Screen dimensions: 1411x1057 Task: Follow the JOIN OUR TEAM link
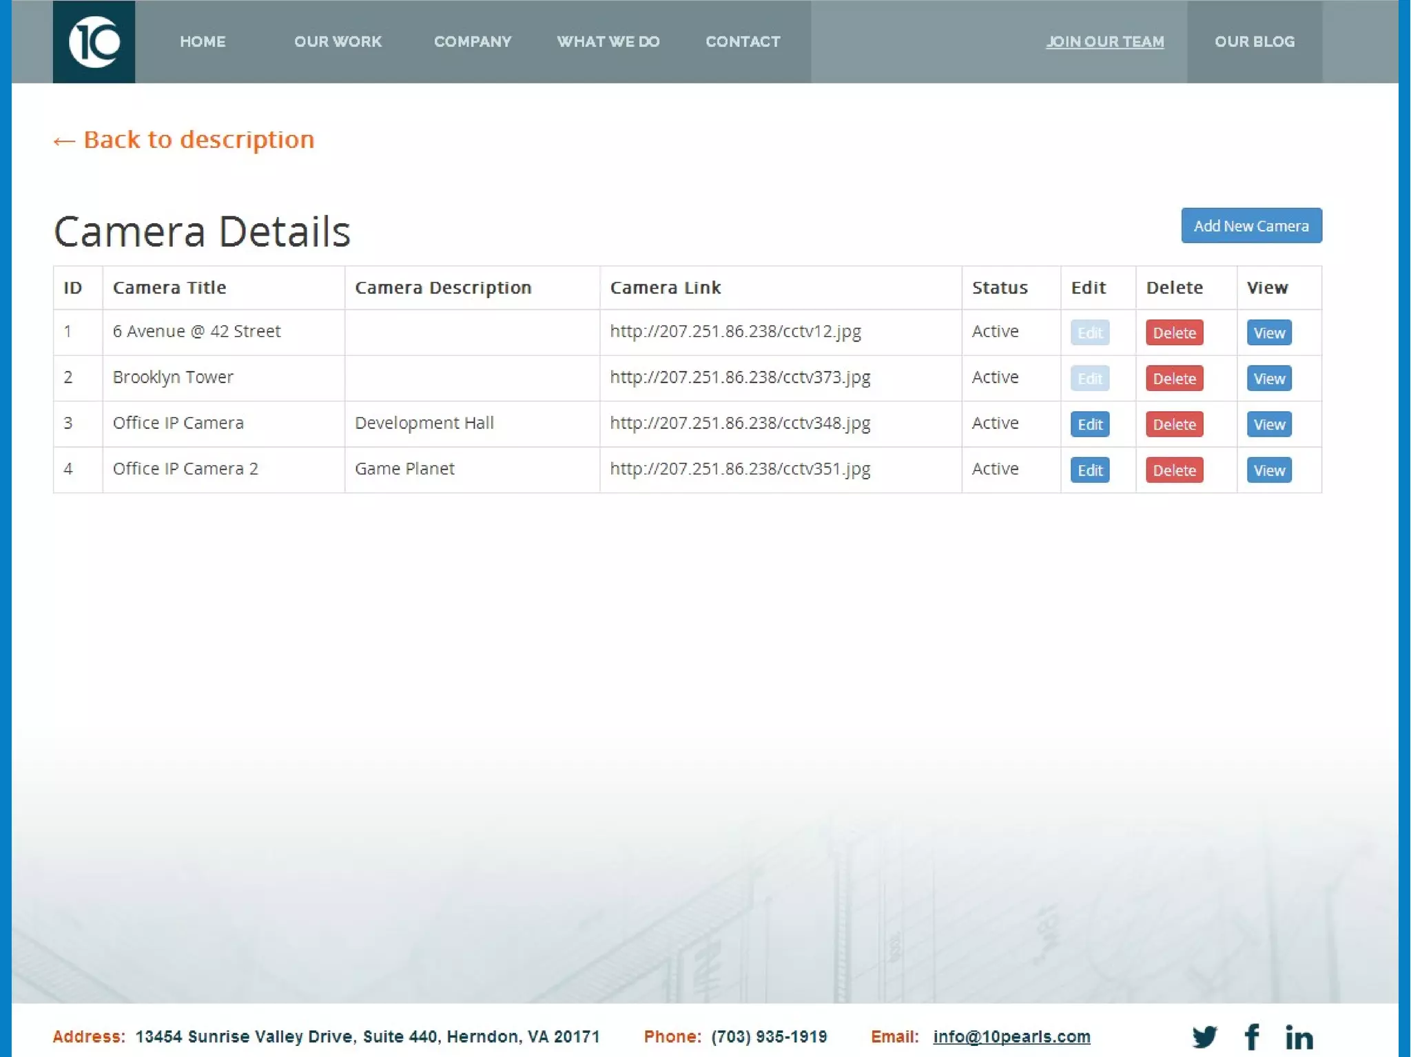(1104, 41)
